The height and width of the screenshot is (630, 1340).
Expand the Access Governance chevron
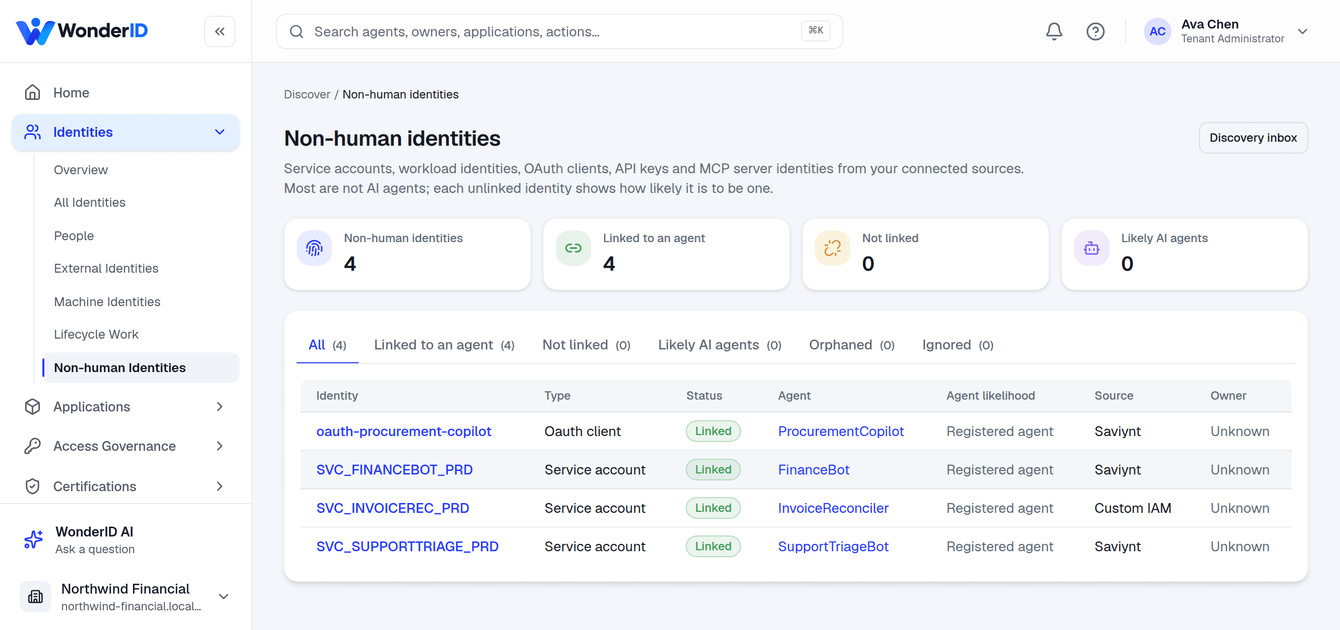pos(220,446)
